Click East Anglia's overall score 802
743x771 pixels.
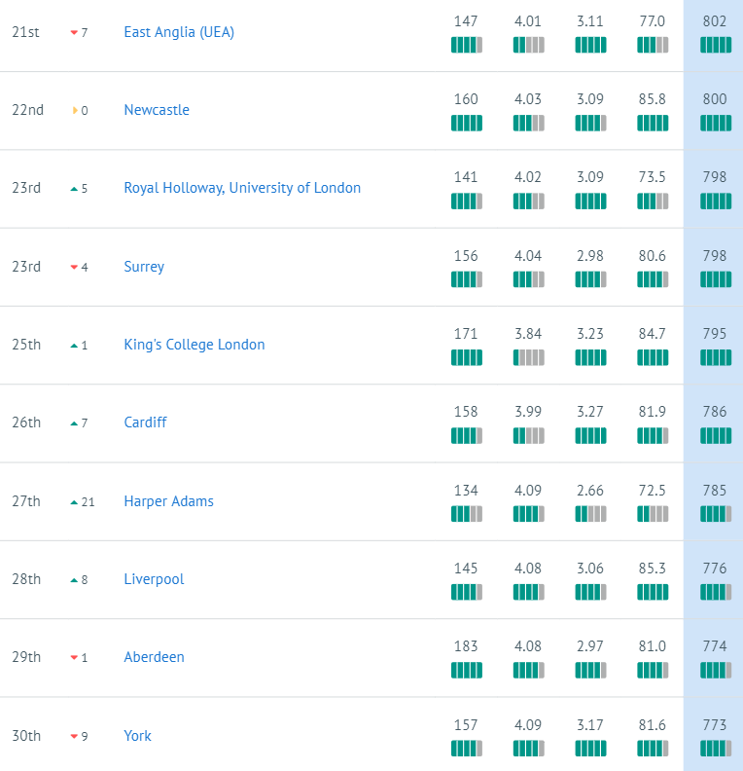click(715, 21)
